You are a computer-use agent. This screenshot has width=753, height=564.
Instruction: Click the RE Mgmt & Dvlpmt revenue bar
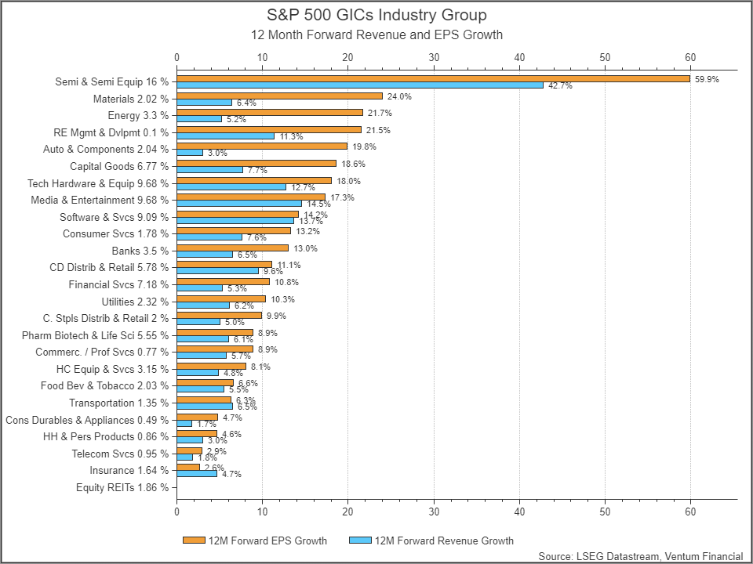[x=225, y=136]
